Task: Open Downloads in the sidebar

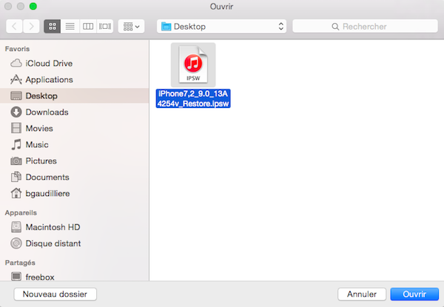Action: pos(74,112)
